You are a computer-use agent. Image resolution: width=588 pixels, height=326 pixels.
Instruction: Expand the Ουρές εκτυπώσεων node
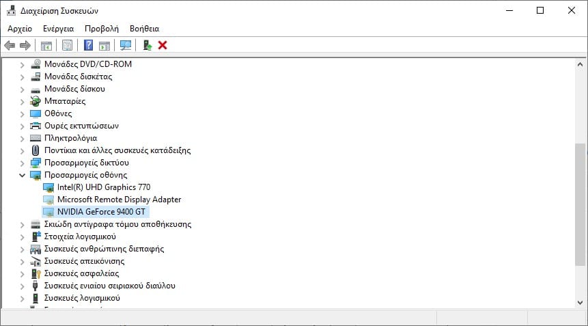[x=22, y=126]
